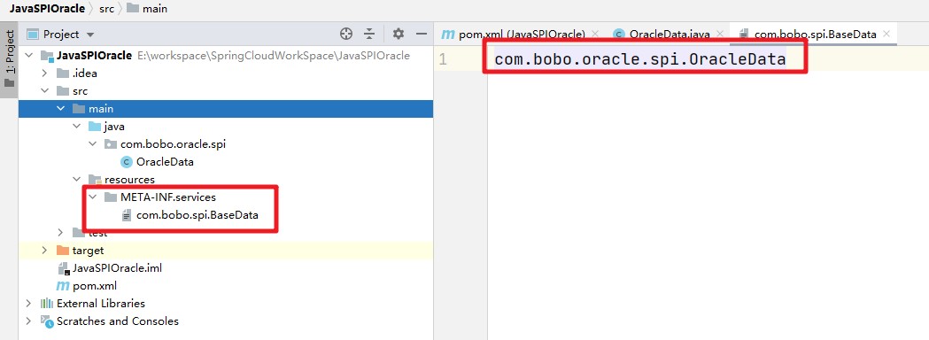
Task: Collapse the JavaSPIOracle project root node
Action: 29,56
